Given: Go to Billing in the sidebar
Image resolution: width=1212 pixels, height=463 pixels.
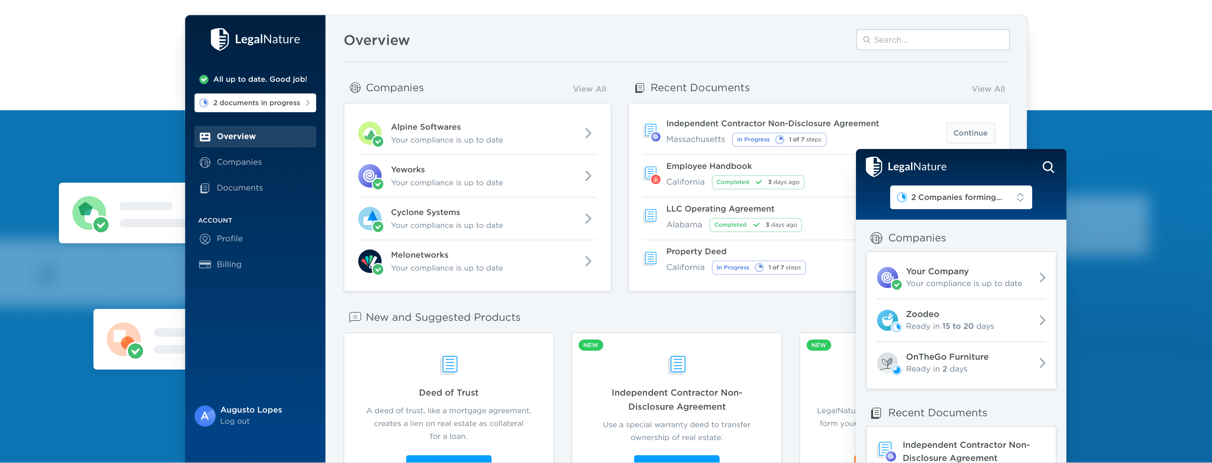Looking at the screenshot, I should tap(229, 264).
